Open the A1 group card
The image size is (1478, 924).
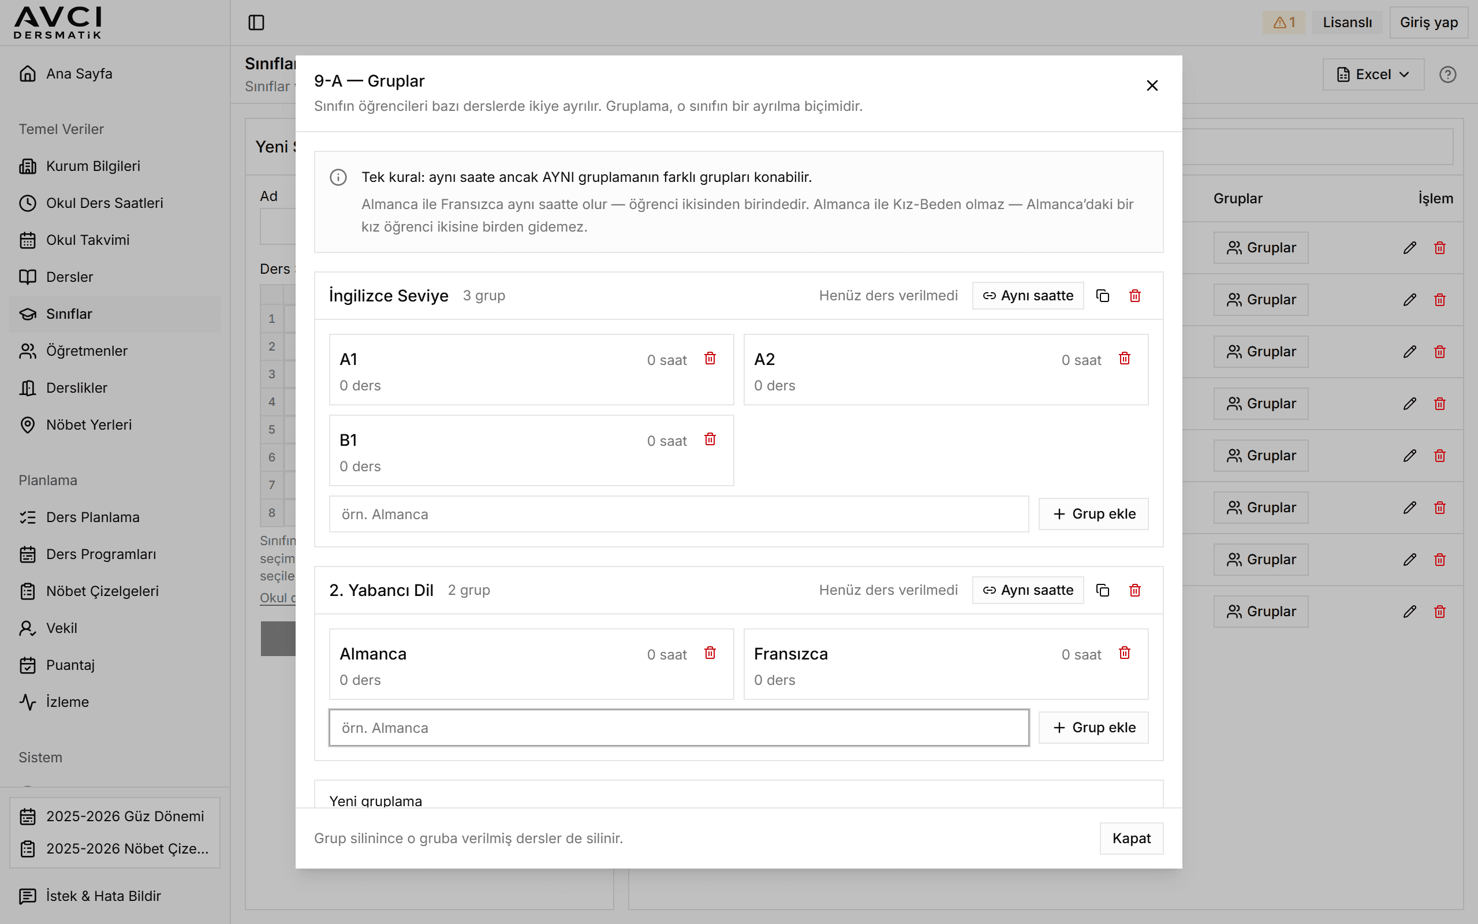click(x=531, y=370)
